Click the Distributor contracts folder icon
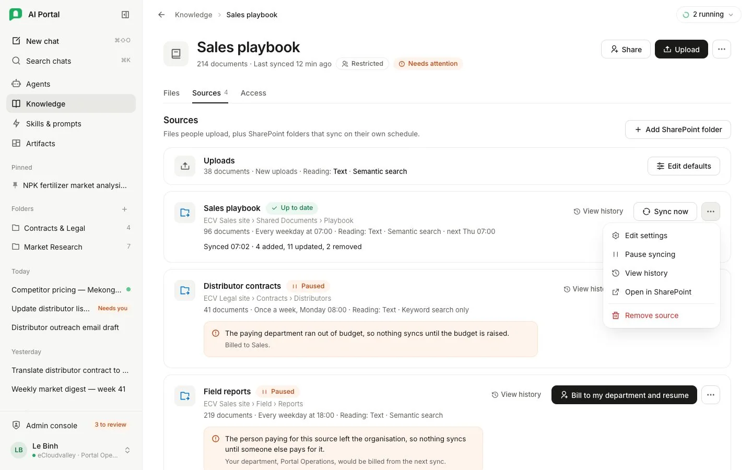The width and height of the screenshot is (752, 470). pyautogui.click(x=185, y=290)
